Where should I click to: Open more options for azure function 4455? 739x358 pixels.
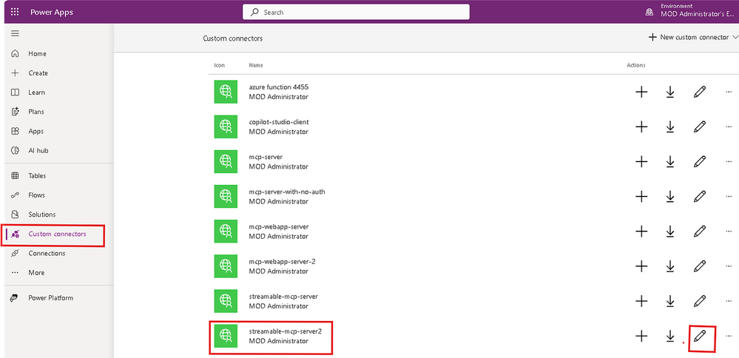coord(729,92)
